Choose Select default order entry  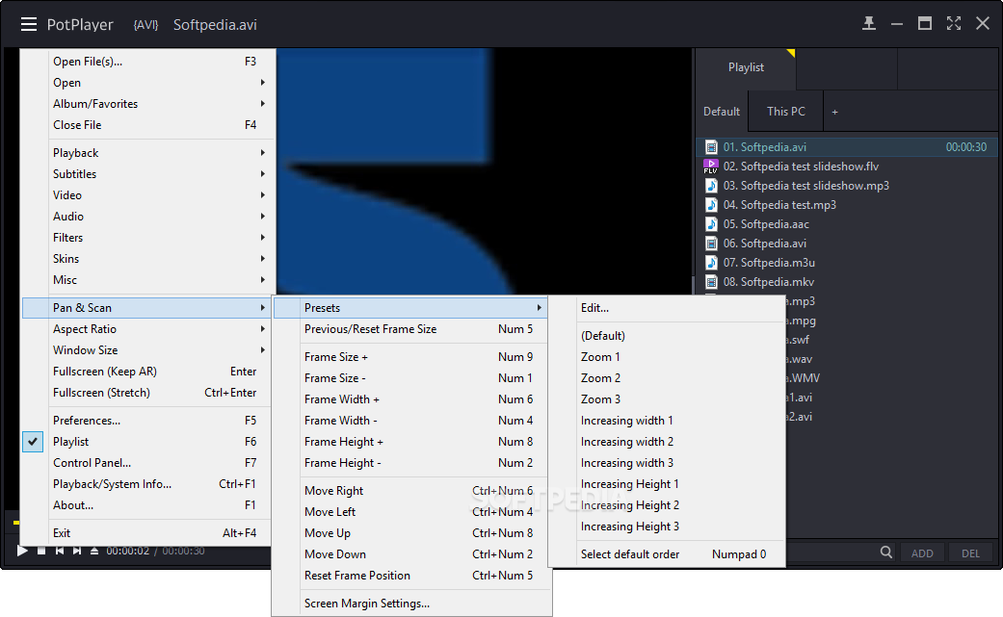pyautogui.click(x=667, y=553)
